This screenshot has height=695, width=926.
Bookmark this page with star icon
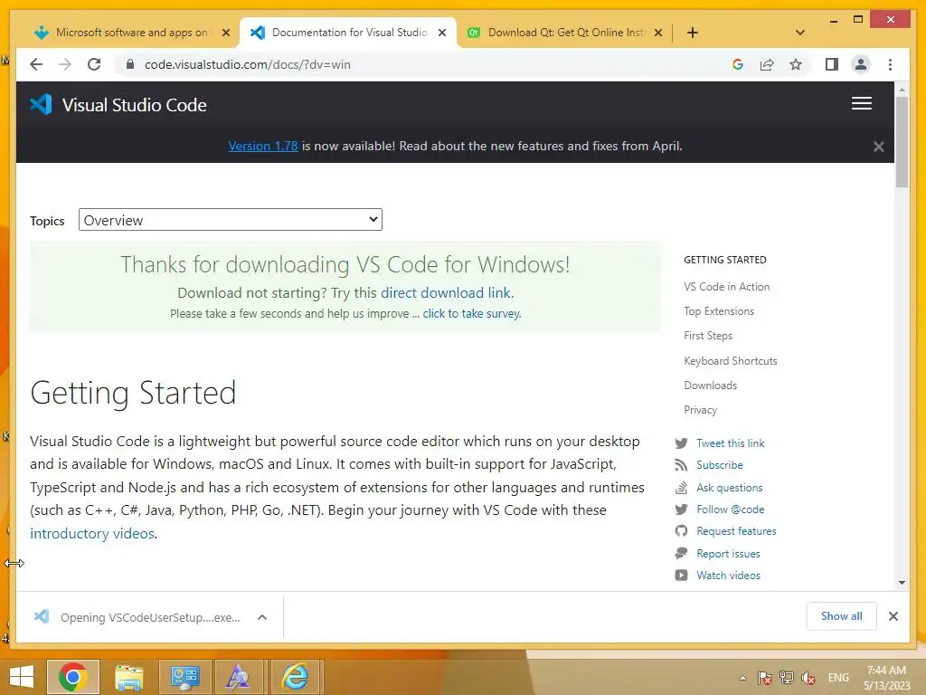796,64
